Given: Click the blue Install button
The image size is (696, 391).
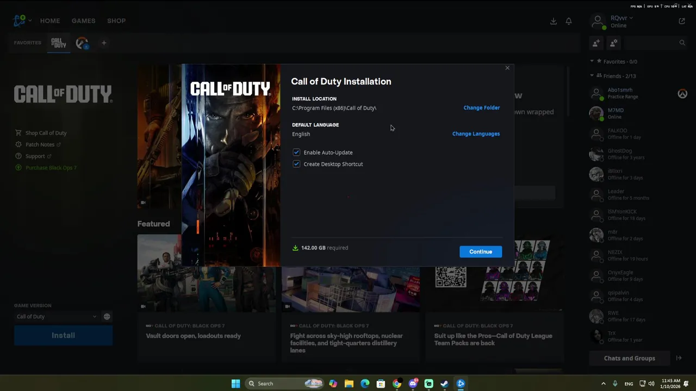Looking at the screenshot, I should (x=63, y=336).
